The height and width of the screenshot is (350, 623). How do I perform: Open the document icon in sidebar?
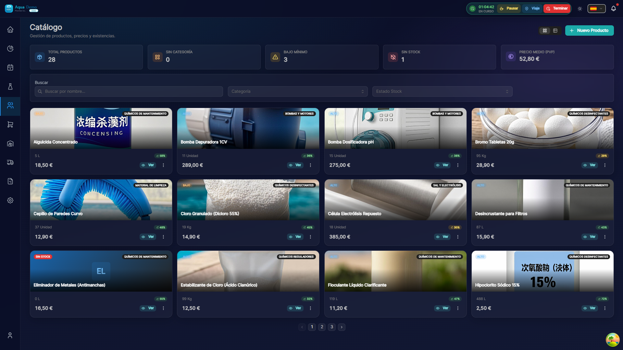click(10, 181)
